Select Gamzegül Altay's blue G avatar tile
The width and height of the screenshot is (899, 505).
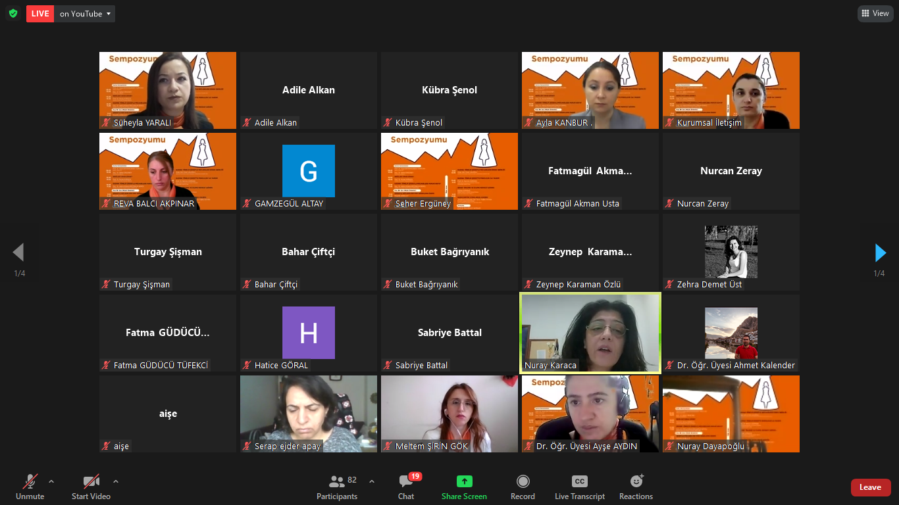click(x=308, y=171)
